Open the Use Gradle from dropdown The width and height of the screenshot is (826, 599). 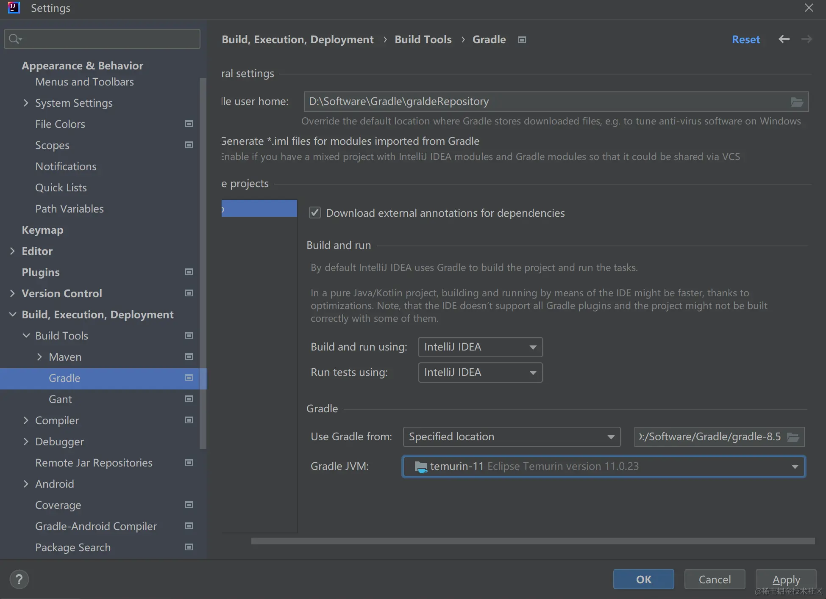pyautogui.click(x=512, y=437)
